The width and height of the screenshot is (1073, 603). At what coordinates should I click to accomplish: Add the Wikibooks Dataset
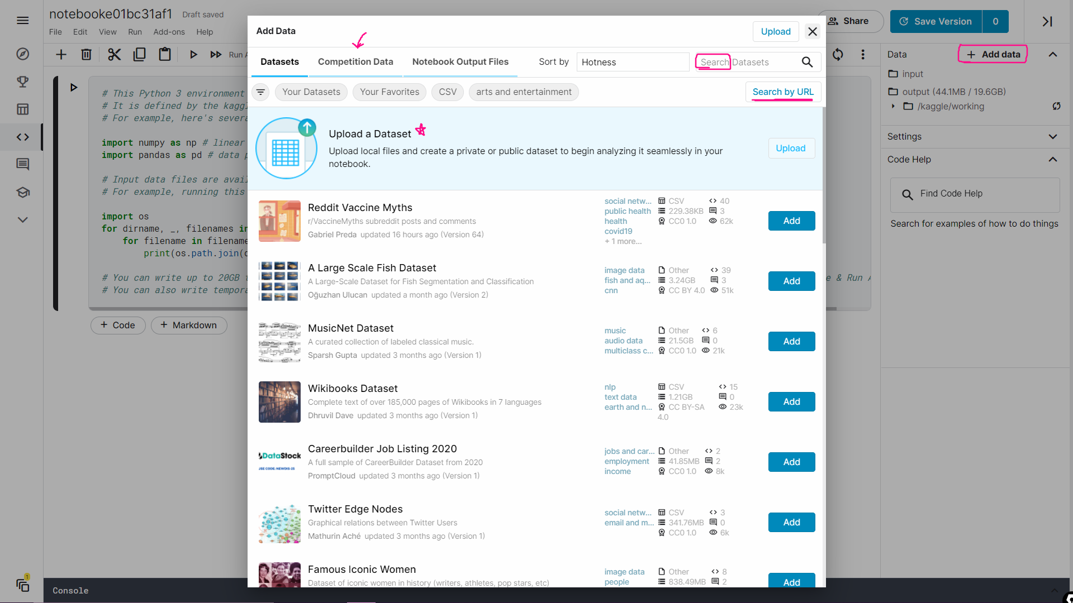pos(791,401)
